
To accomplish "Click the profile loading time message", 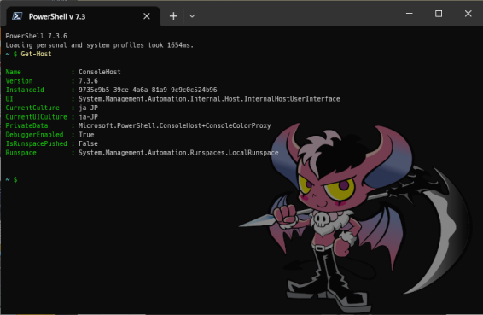I will [x=100, y=45].
